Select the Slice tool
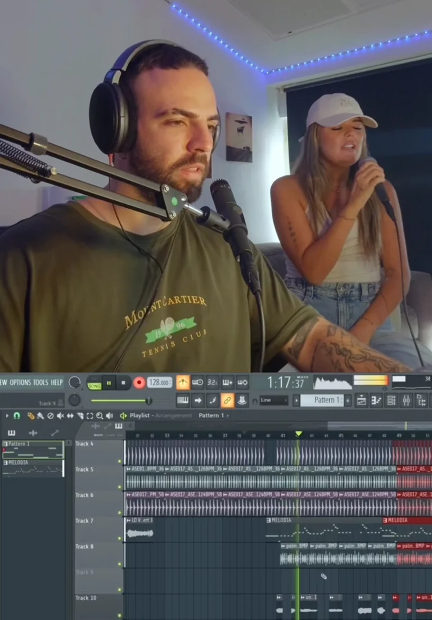This screenshot has height=620, width=432. 80,416
